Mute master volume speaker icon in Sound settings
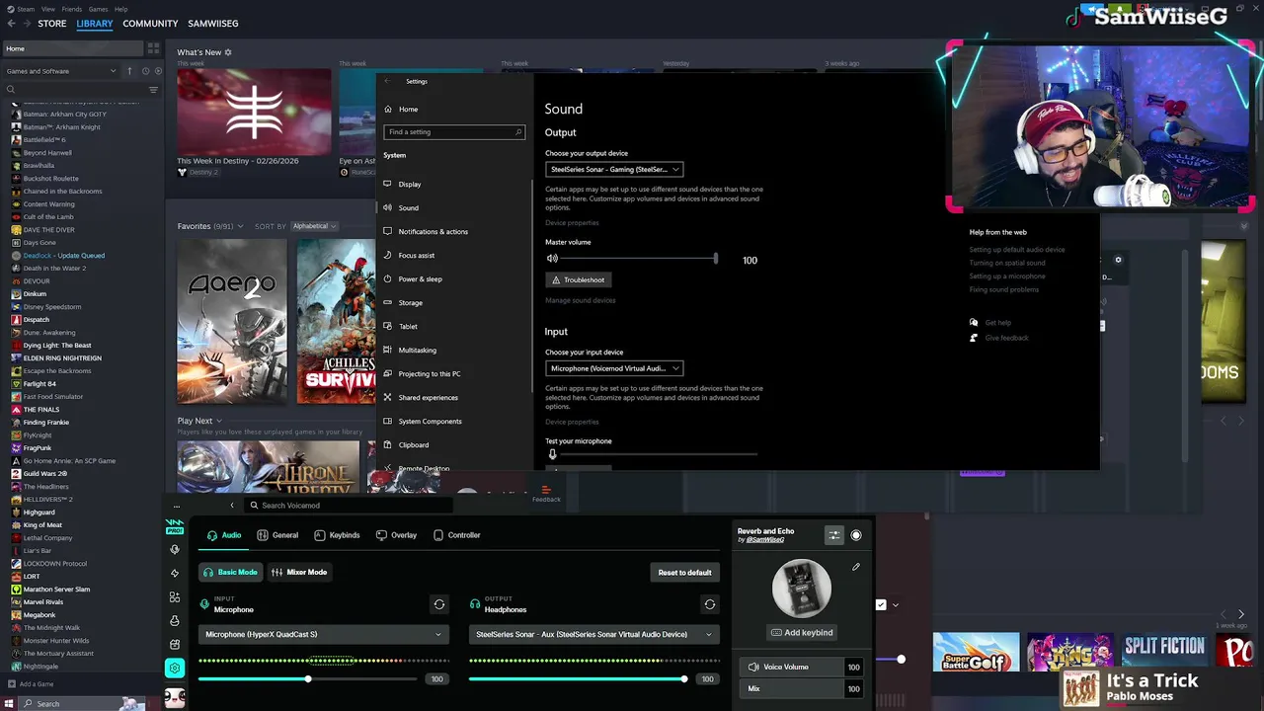1264x711 pixels. (552, 259)
